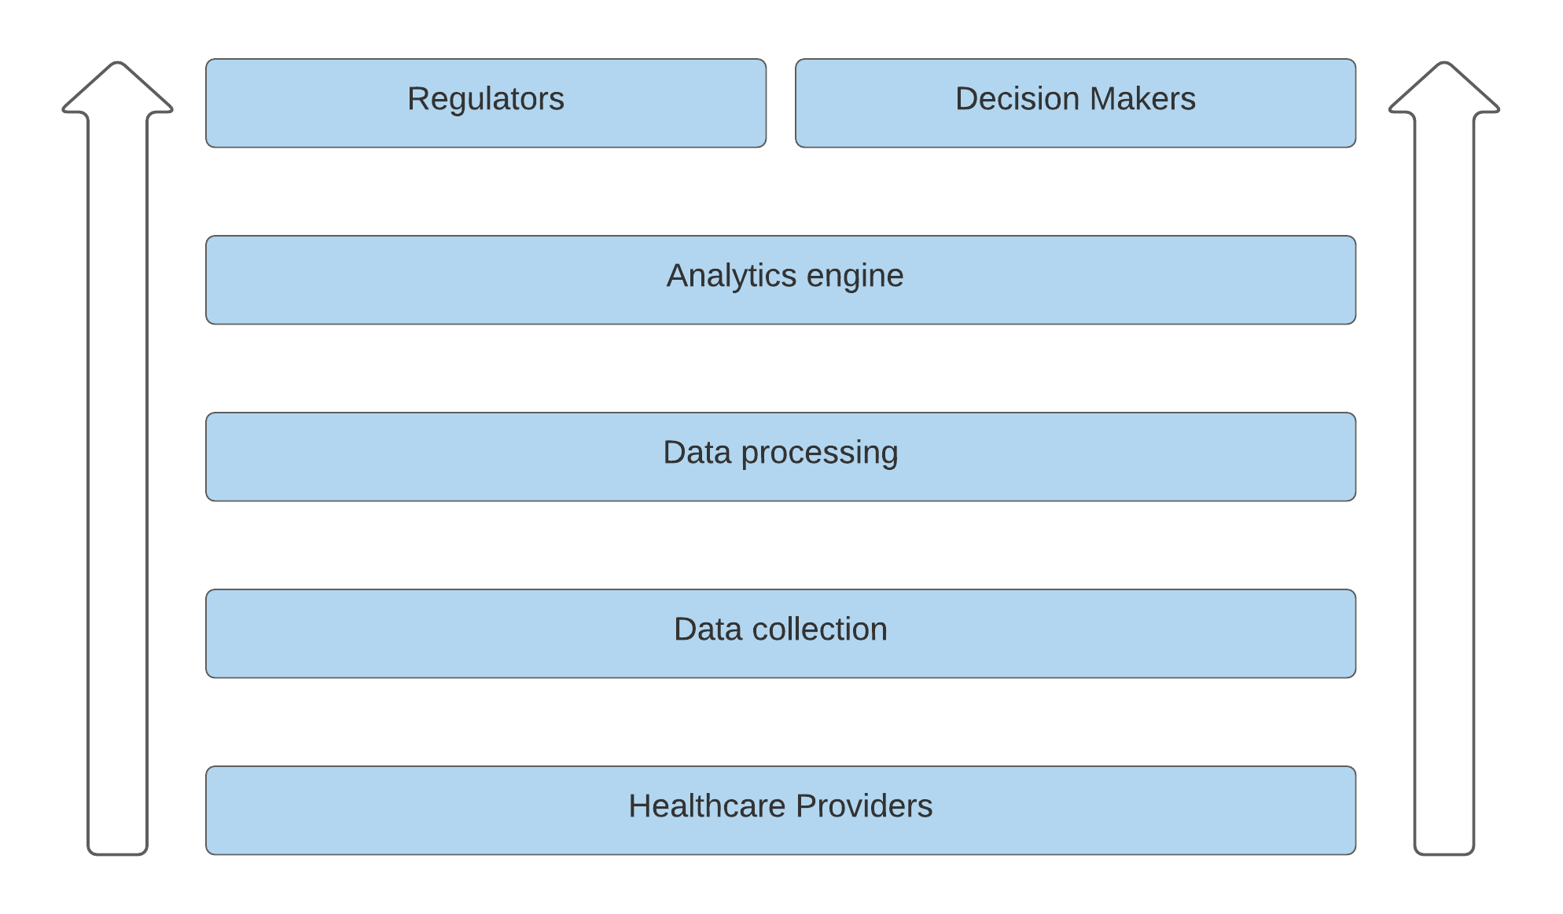The height and width of the screenshot is (914, 1563).
Task: Select the Data collection layer box
Action: click(x=781, y=633)
